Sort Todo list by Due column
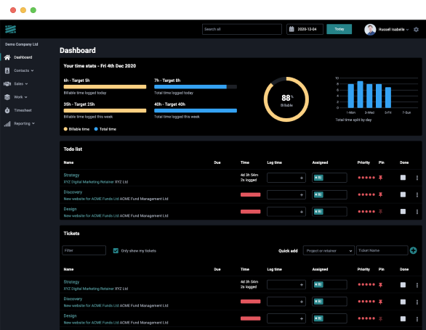Viewport: 426px width, 330px height. click(217, 162)
